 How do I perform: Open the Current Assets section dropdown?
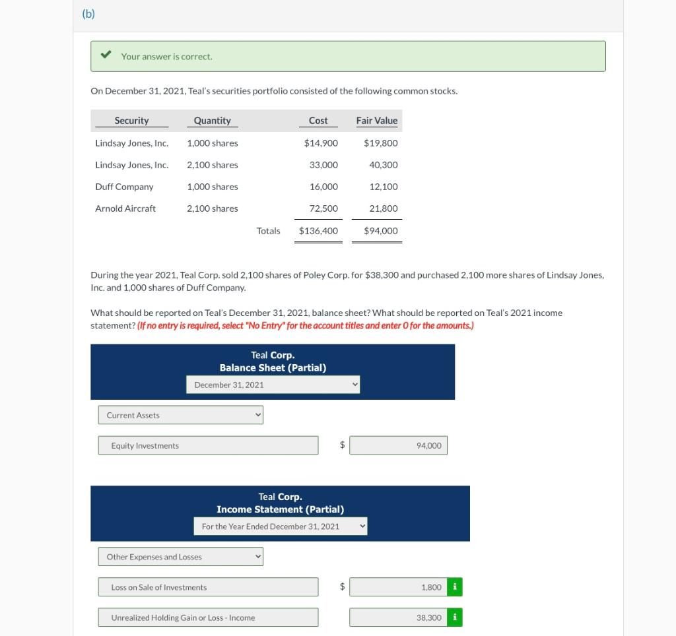[180, 415]
